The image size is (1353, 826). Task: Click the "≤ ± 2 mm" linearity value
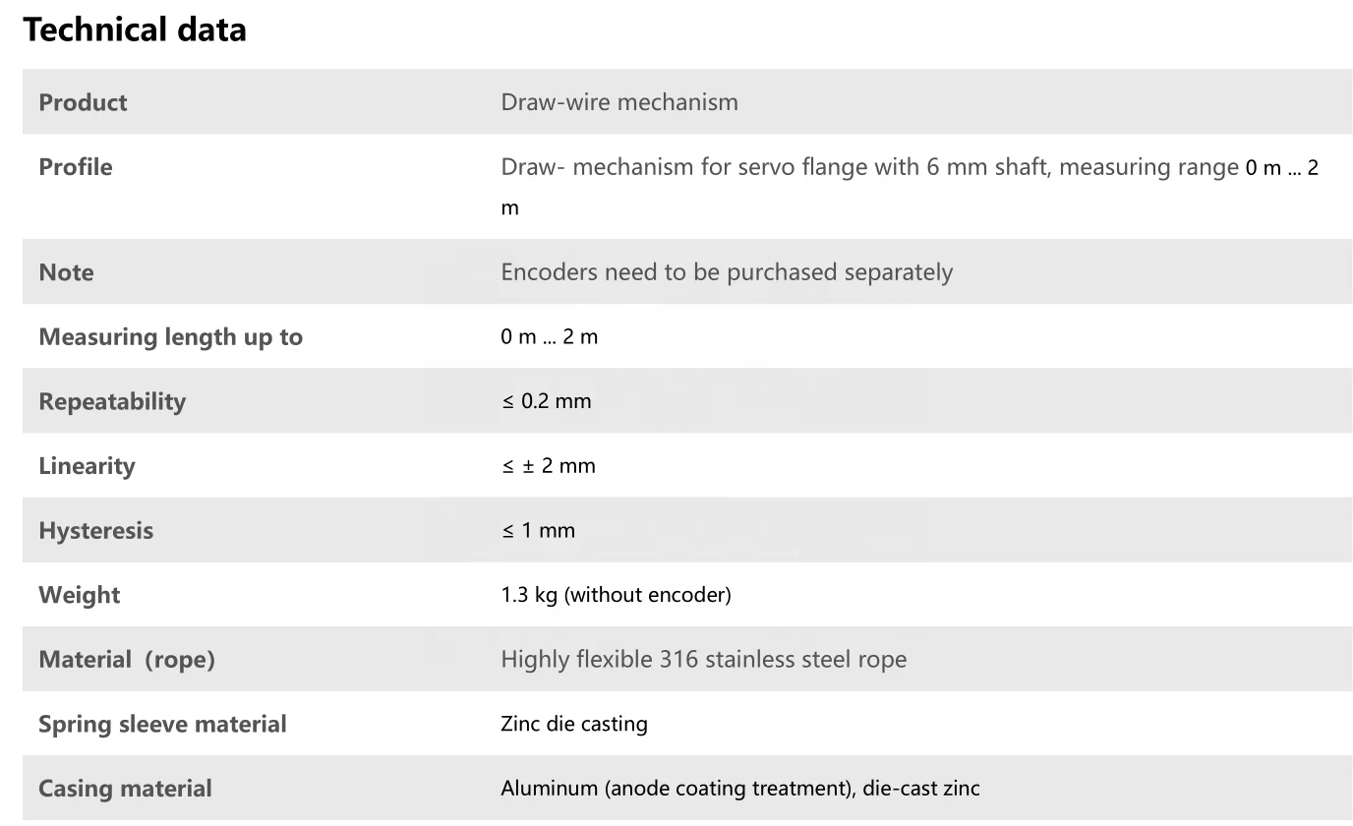[548, 466]
